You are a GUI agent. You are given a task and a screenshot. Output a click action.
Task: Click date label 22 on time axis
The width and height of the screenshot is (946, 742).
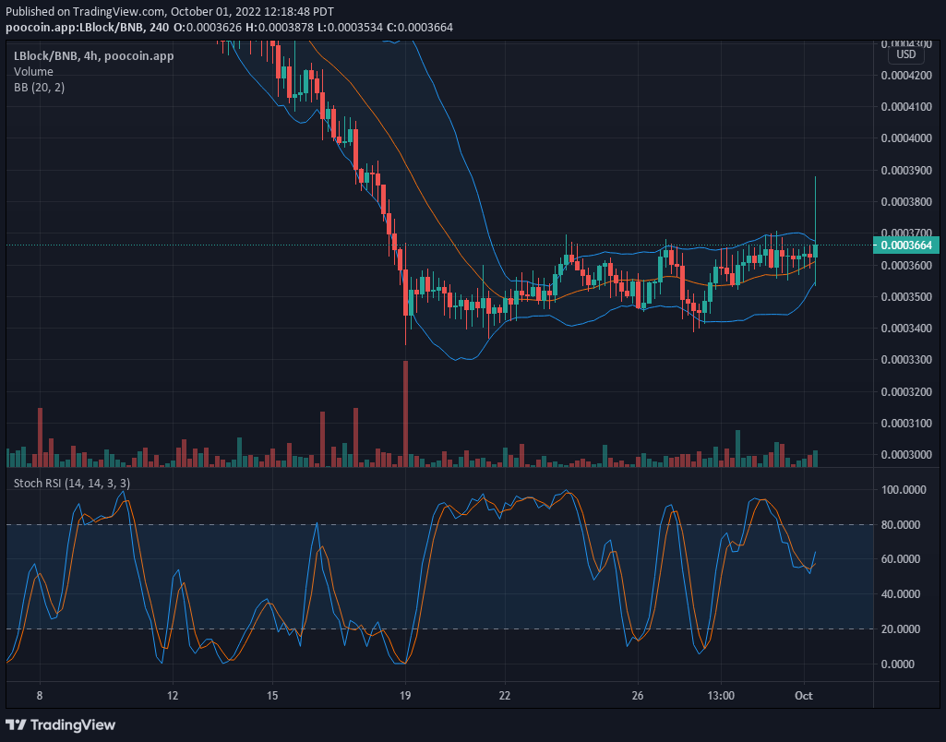[504, 696]
